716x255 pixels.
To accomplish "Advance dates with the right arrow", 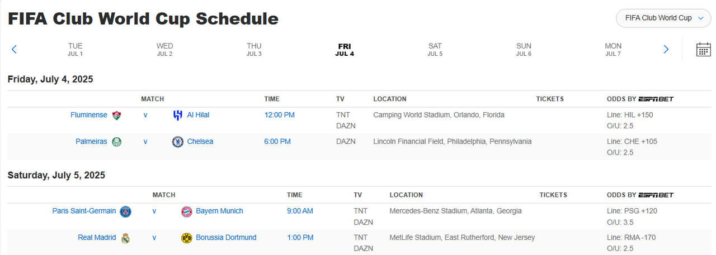I will [x=666, y=49].
